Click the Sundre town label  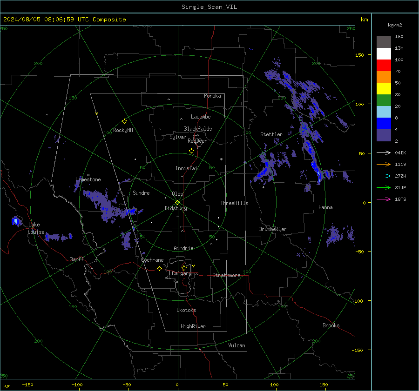tap(141, 193)
